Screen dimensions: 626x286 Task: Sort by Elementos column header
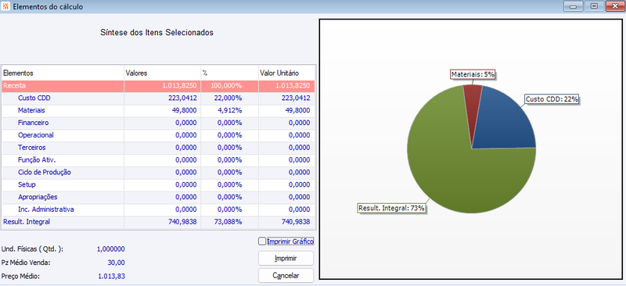click(63, 73)
